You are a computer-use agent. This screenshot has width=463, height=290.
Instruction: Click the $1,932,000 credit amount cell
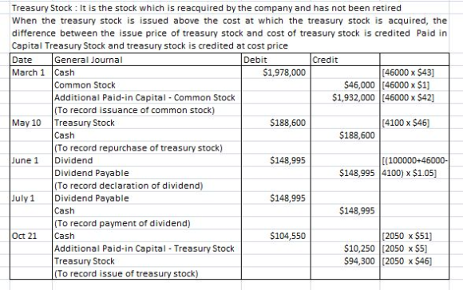point(345,97)
